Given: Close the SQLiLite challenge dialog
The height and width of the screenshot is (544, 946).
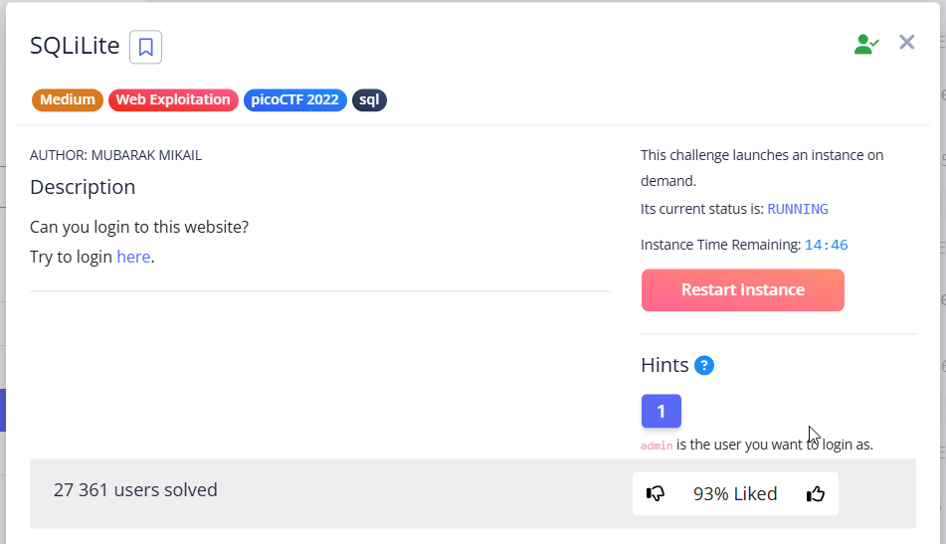Looking at the screenshot, I should point(906,42).
